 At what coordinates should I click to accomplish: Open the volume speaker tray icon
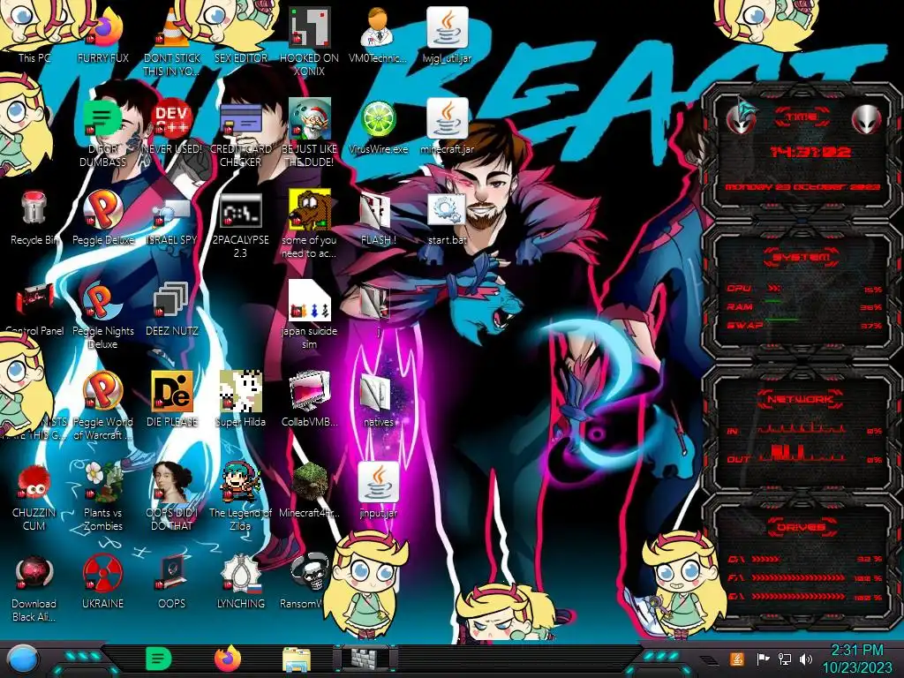click(806, 659)
